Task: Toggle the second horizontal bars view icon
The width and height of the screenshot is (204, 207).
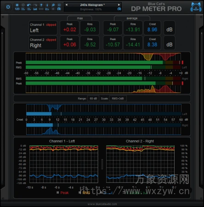Action: (x=29, y=9)
